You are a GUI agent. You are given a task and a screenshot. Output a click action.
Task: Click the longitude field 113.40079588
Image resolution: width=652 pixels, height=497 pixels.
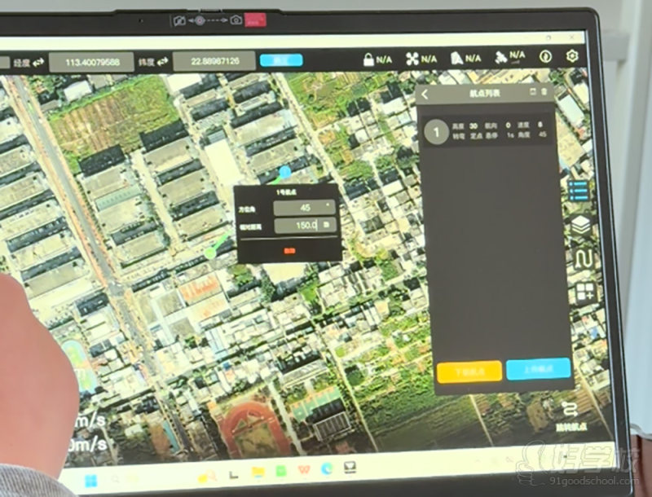pos(92,63)
